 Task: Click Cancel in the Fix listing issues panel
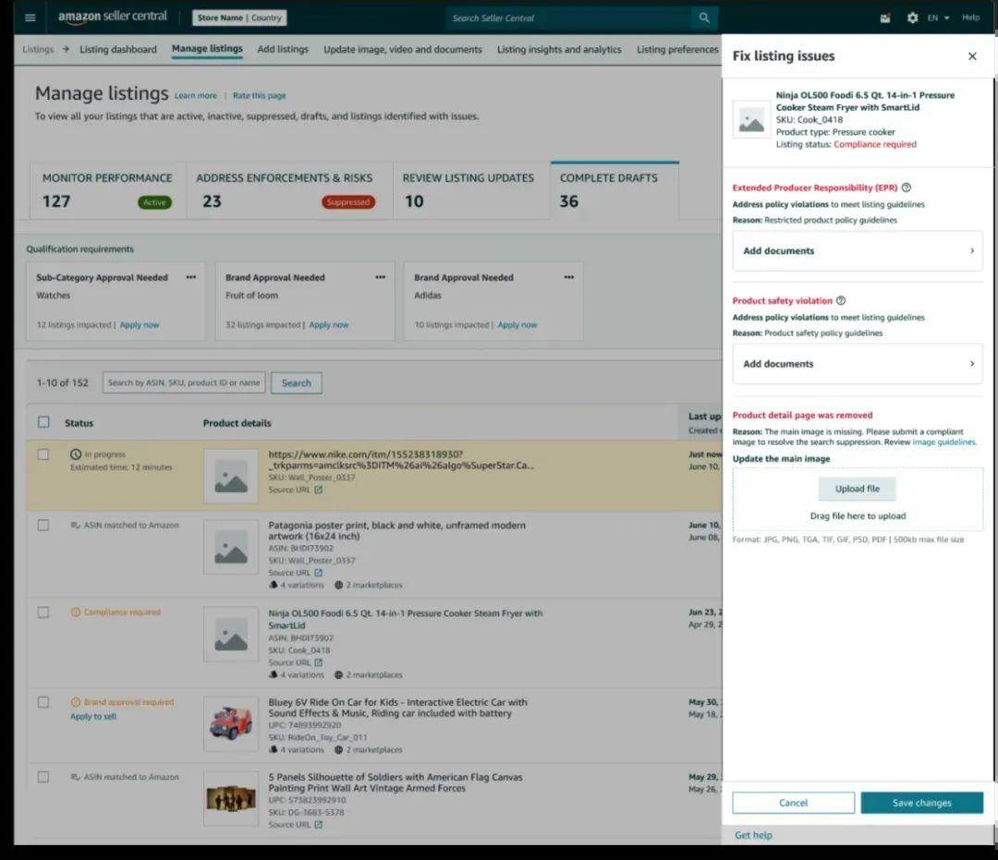(793, 803)
